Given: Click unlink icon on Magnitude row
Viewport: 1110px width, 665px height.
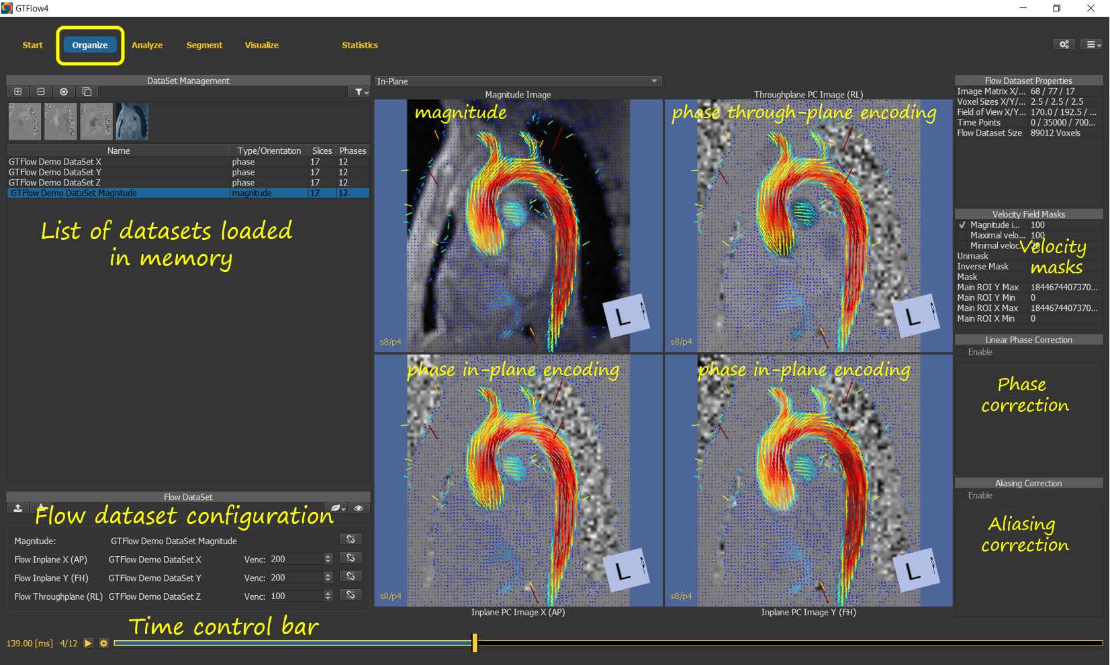Looking at the screenshot, I should (351, 539).
